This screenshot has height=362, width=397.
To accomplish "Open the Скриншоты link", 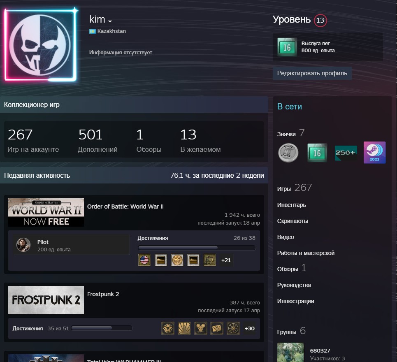I will point(293,221).
